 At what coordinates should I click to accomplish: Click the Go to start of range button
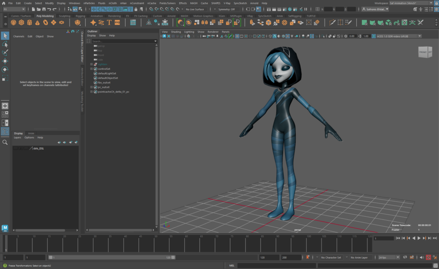398,238
